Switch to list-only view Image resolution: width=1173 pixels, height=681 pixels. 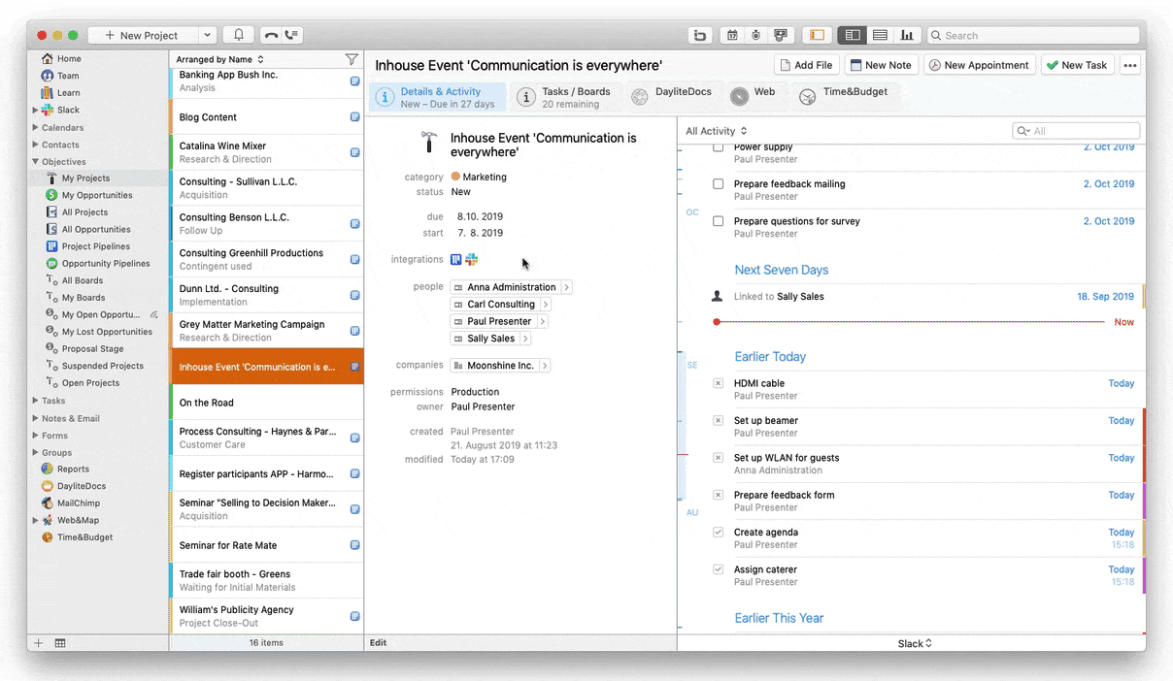[880, 35]
